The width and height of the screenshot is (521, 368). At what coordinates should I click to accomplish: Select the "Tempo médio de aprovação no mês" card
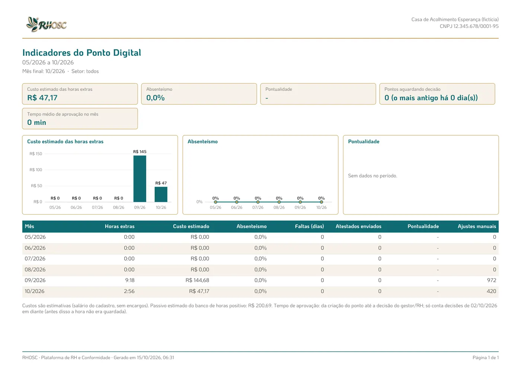(80, 119)
